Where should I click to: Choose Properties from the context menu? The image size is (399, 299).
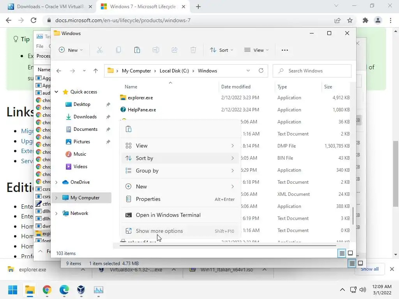point(180,199)
